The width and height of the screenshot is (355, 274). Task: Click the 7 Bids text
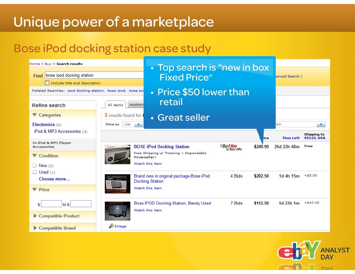pyautogui.click(x=236, y=203)
